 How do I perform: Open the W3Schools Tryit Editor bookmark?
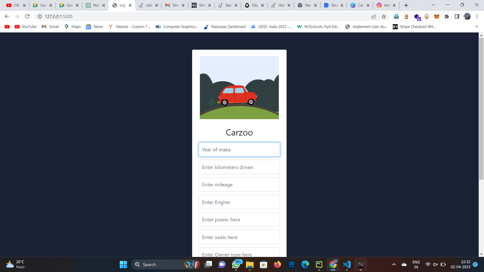click(x=318, y=27)
